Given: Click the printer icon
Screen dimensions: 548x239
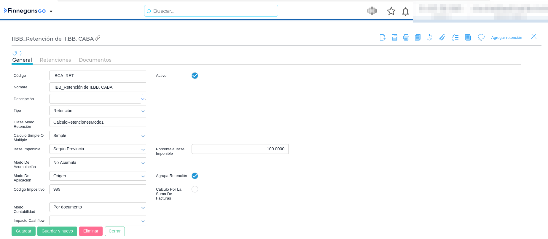Looking at the screenshot, I should click(406, 37).
